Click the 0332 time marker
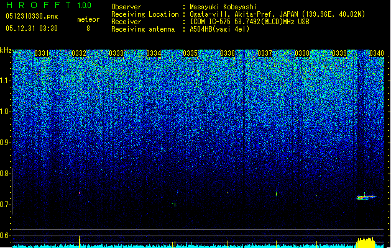 79,53
